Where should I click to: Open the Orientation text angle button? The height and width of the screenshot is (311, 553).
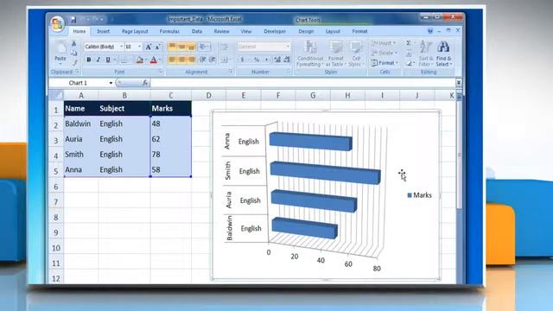coord(204,47)
